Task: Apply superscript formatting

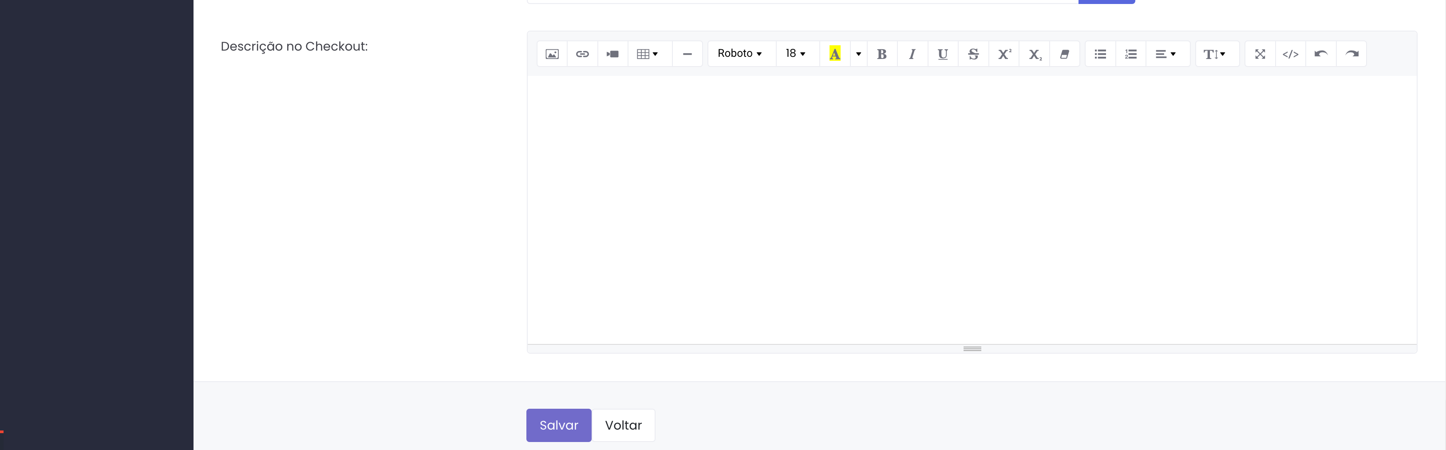Action: (x=1004, y=54)
